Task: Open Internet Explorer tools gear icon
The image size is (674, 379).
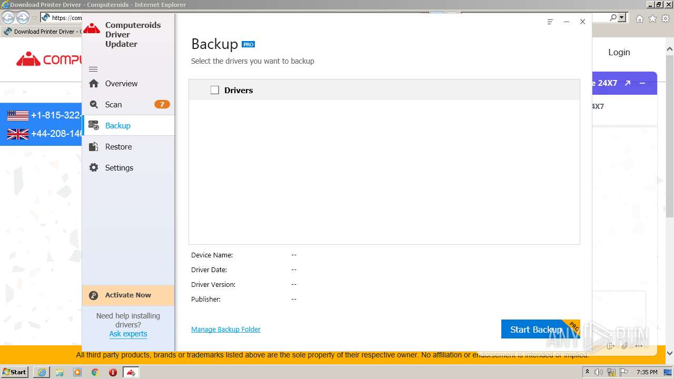Action: (x=665, y=18)
